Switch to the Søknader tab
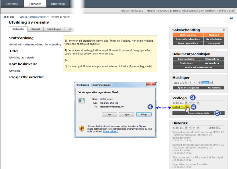This screenshot has width=237, height=169. click(x=35, y=4)
